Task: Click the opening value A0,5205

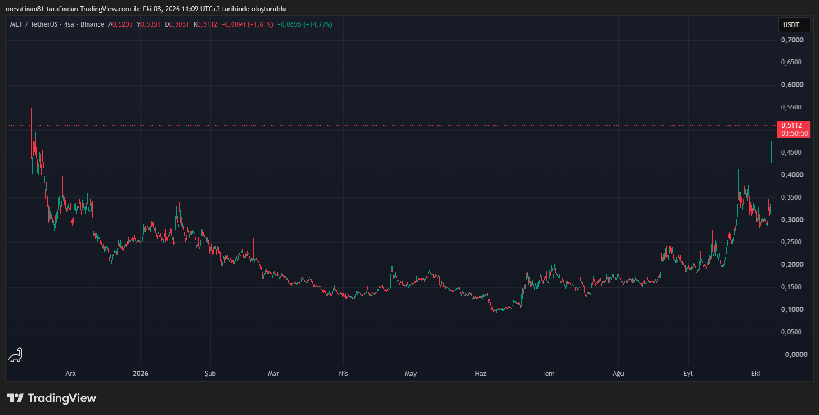Action: click(x=121, y=24)
